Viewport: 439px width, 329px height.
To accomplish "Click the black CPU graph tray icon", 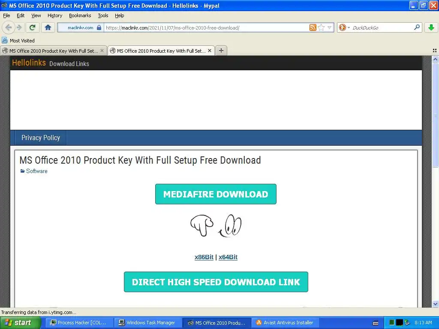I will pyautogui.click(x=400, y=323).
